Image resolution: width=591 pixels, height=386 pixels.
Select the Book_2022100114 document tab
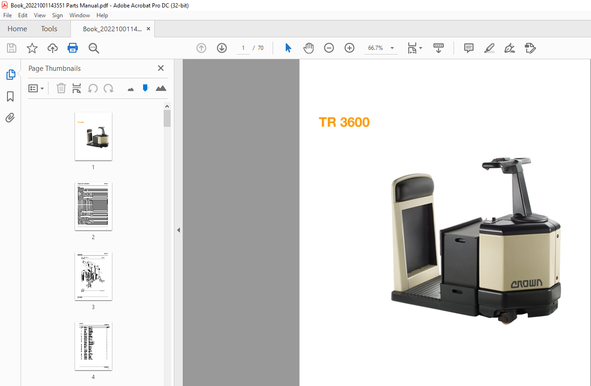pos(112,29)
